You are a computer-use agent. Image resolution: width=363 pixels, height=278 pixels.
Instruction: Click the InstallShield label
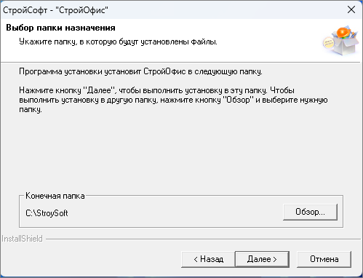(22, 239)
